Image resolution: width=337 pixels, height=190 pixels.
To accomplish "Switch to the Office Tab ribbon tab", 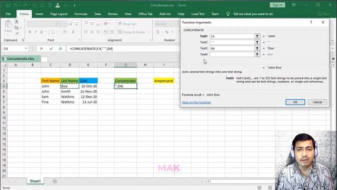I will tap(145, 14).
